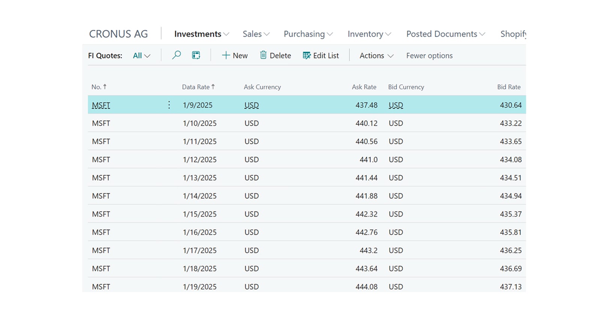Screen dimensions: 608x315
Task: Select the date 1/13/2025
Action: click(200, 178)
